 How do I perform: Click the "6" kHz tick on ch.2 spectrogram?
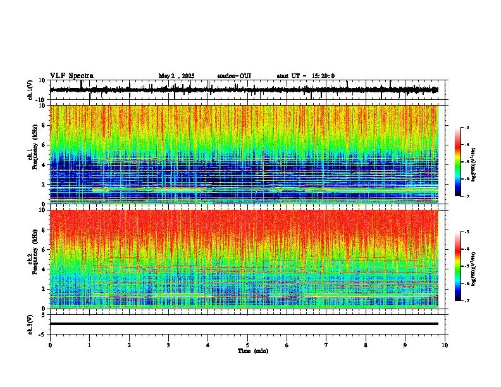pyautogui.click(x=44, y=249)
